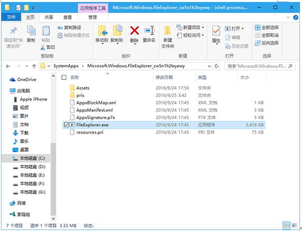The width and height of the screenshot is (302, 231).
Task: Open Easy access (轻松访问) dropdown
Action: click(x=190, y=35)
